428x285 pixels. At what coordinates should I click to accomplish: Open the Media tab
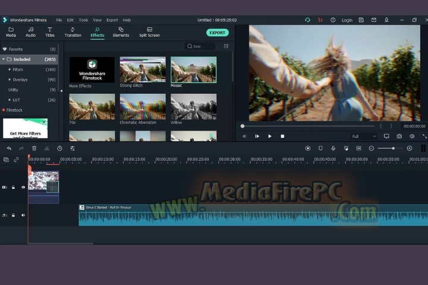pos(11,32)
